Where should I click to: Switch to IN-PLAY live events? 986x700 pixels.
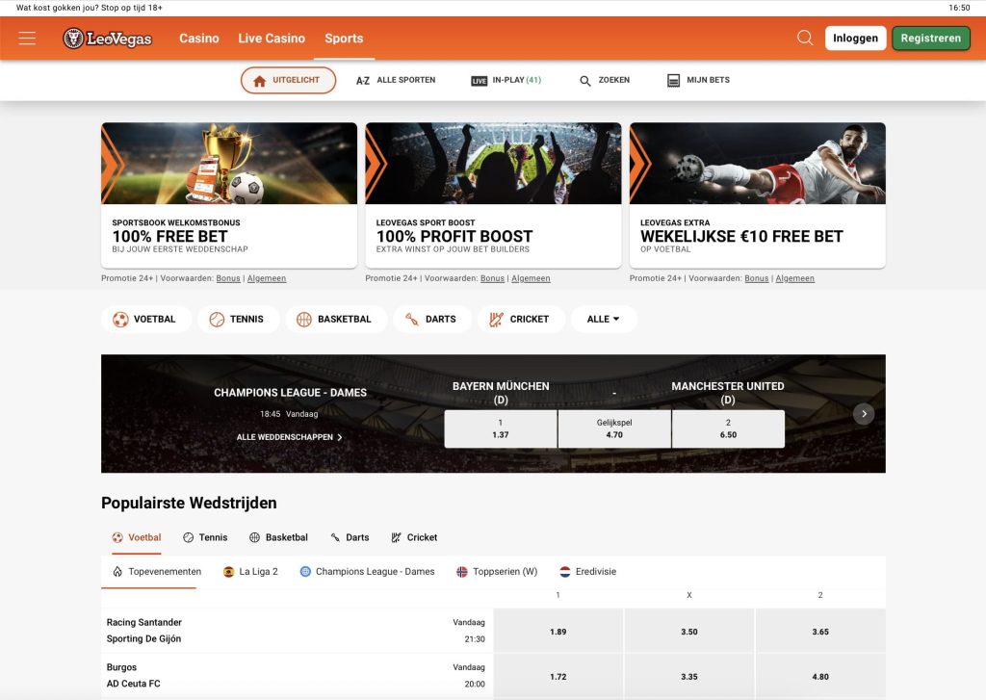click(x=509, y=80)
